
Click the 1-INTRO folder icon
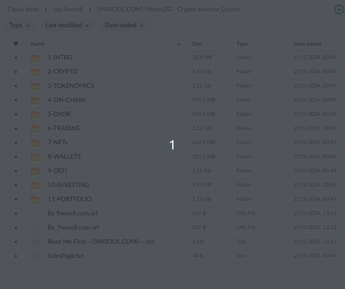[35, 58]
